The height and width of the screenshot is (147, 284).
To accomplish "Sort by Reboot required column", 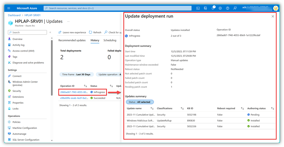I will tap(231, 108).
